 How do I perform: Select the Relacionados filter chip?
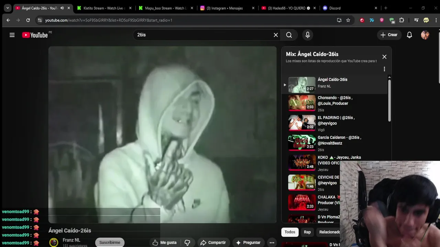[328, 232]
